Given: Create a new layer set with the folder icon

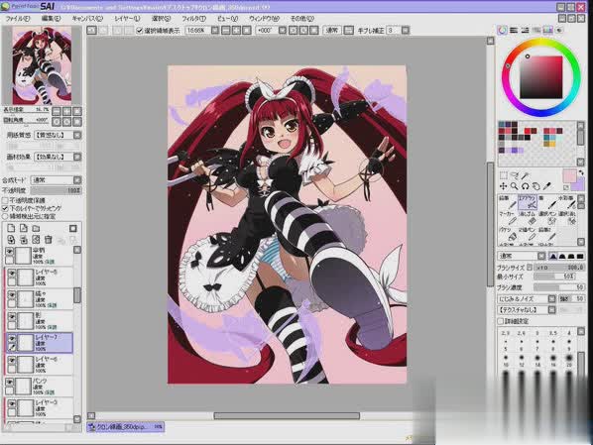Looking at the screenshot, I should click(36, 228).
